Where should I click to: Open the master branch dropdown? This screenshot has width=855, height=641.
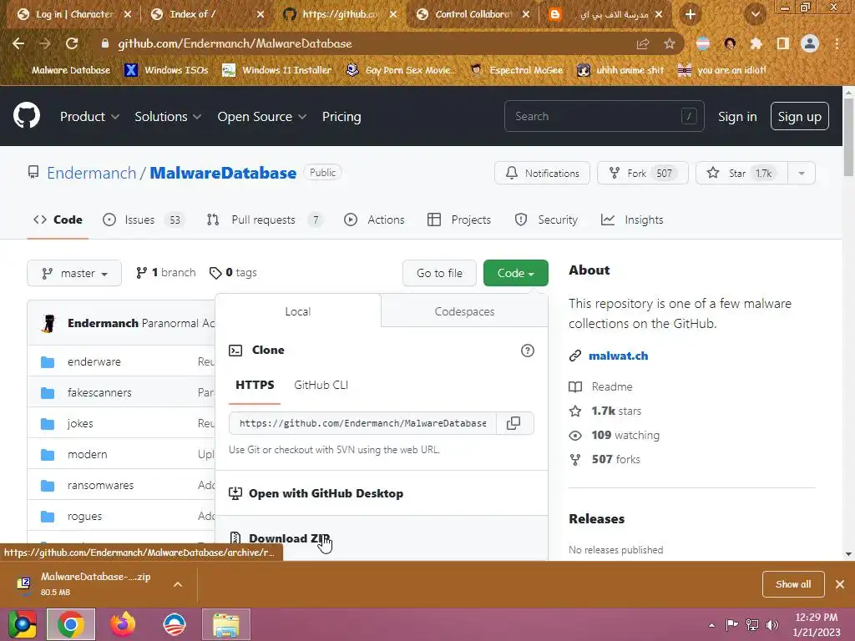pos(74,273)
